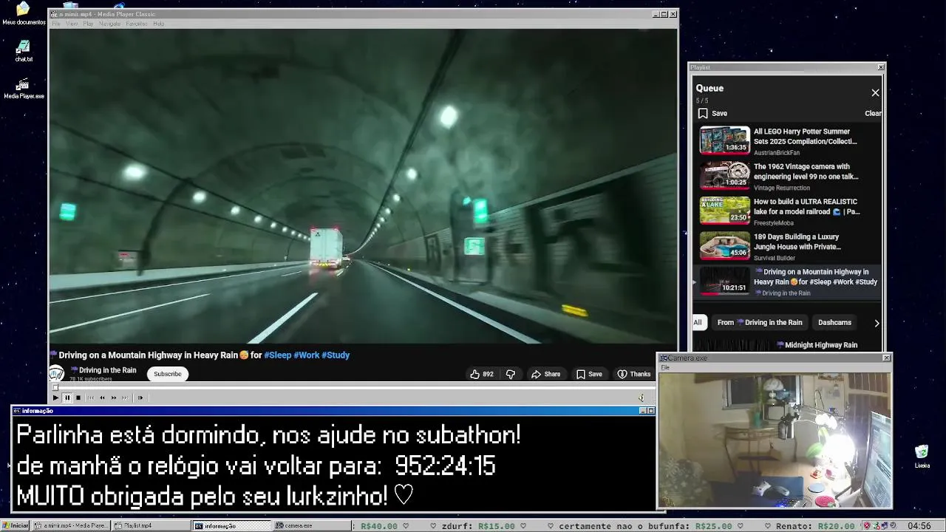Clear the queue
The width and height of the screenshot is (946, 532).
[873, 113]
